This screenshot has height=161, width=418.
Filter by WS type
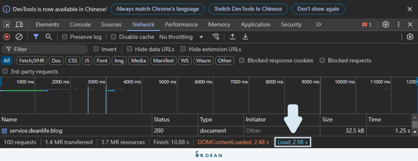[x=185, y=60]
